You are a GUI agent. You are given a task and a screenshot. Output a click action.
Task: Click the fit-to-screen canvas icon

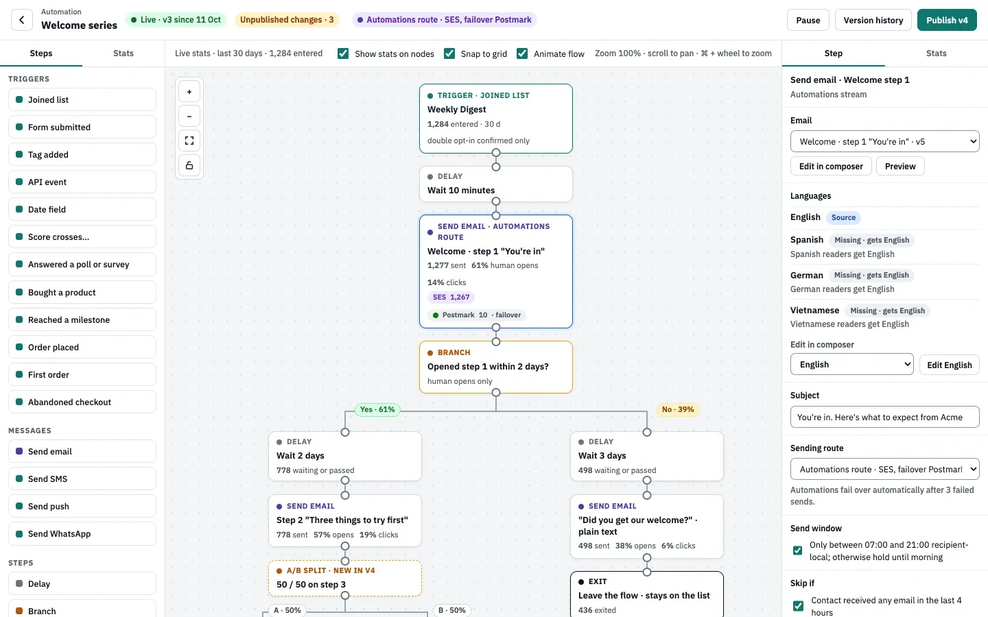click(189, 141)
